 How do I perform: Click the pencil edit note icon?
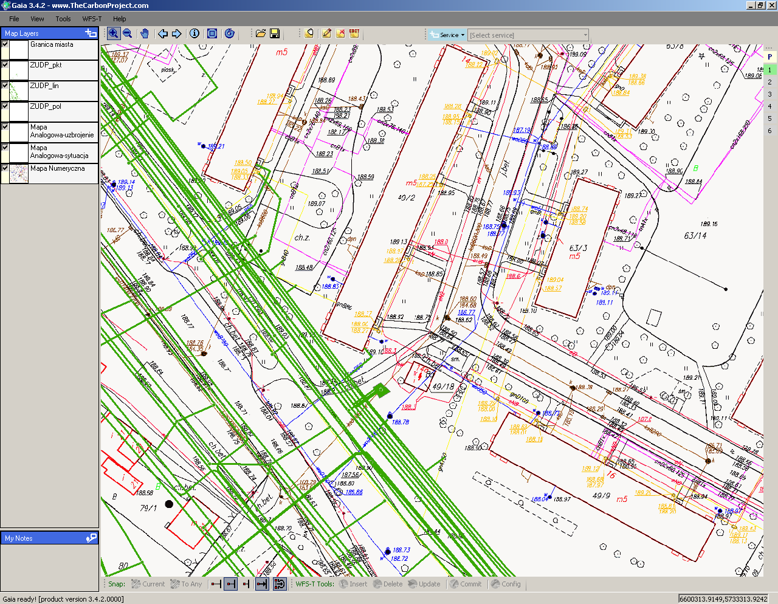326,33
